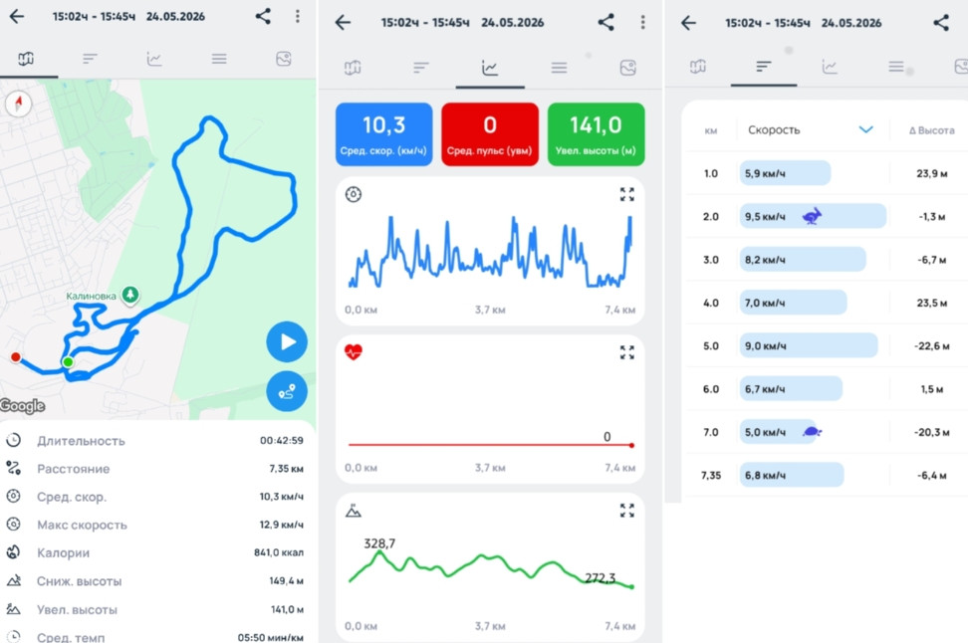
Task: Tap the red average pulse tile
Action: pyautogui.click(x=490, y=134)
